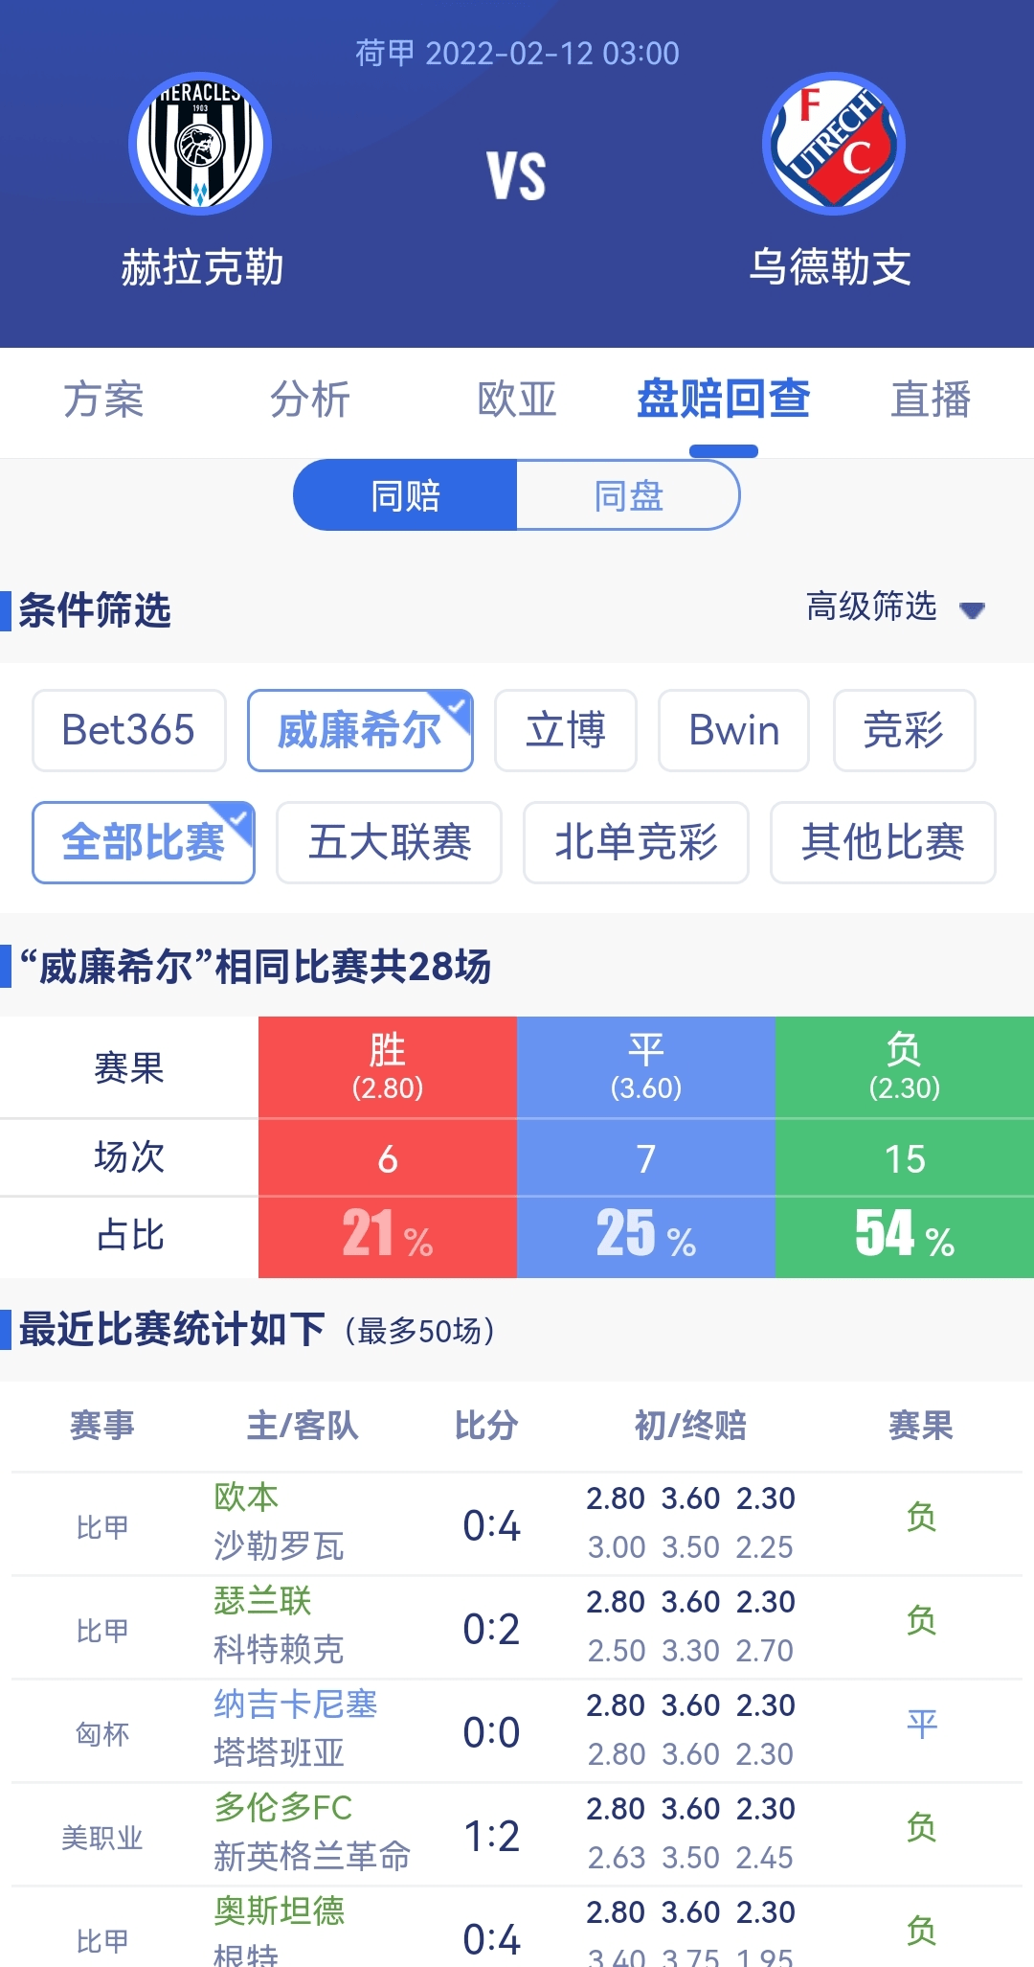Filter by 北单竞彩 matches
Viewport: 1034px width, 1967px height.
tap(636, 842)
